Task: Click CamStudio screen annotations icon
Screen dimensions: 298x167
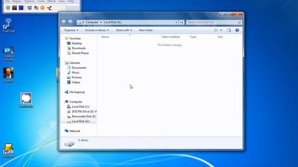Action: tap(36, 8)
